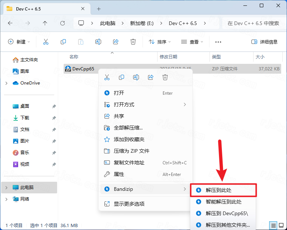Image resolution: width=287 pixels, height=230 pixels.
Task: Click the Share icon in the toolbar
Action: (x=116, y=42)
